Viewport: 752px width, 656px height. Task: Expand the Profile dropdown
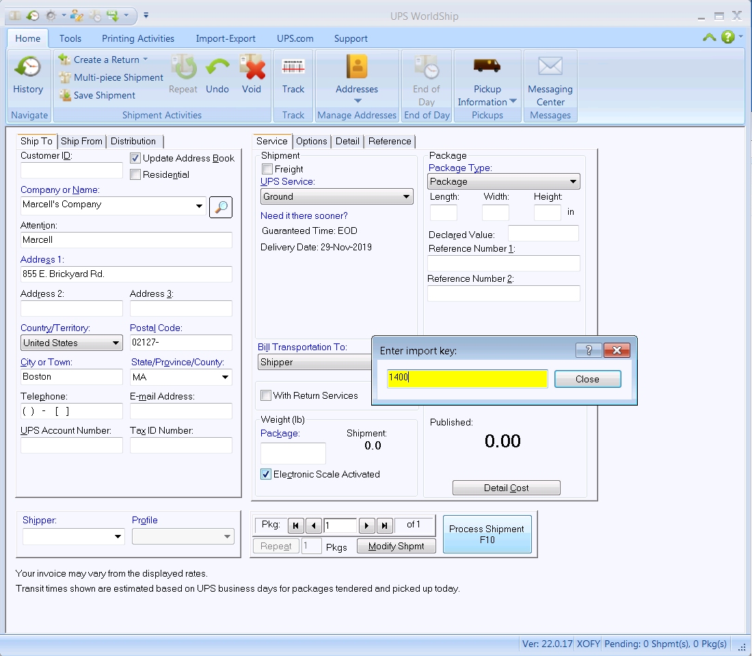pos(227,536)
